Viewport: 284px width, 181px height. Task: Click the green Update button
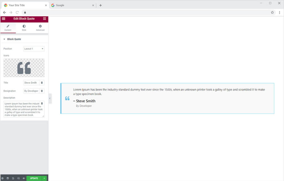pyautogui.click(x=34, y=178)
